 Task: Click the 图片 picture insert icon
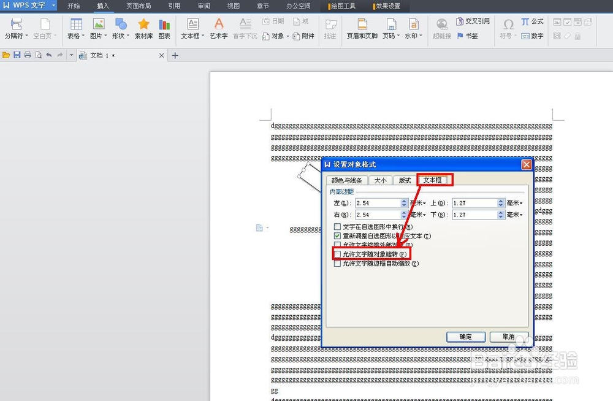(99, 25)
